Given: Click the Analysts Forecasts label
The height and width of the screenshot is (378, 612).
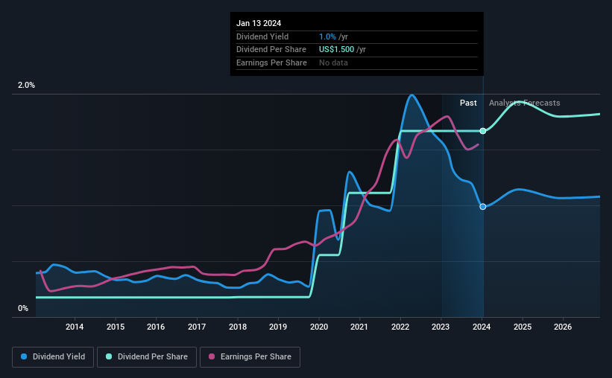Looking at the screenshot, I should (x=525, y=103).
